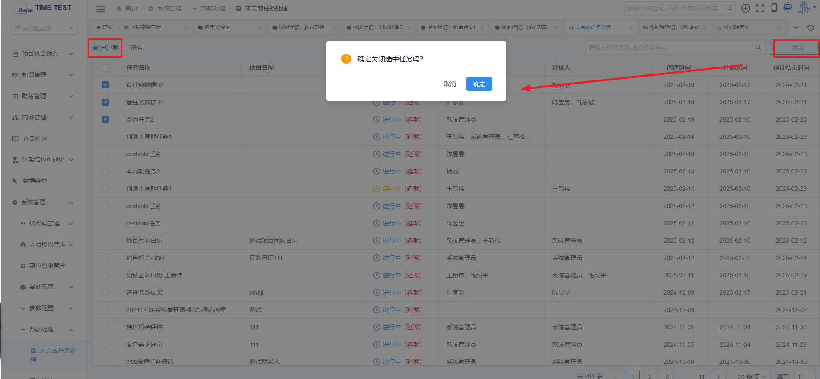Click the 内部社区 sidebar icon
This screenshot has width=820, height=379.
coord(15,139)
